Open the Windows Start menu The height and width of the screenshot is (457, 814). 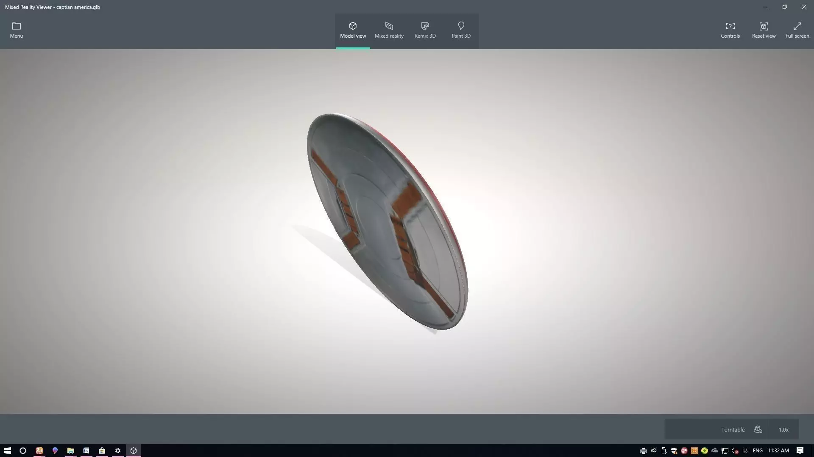(7, 451)
